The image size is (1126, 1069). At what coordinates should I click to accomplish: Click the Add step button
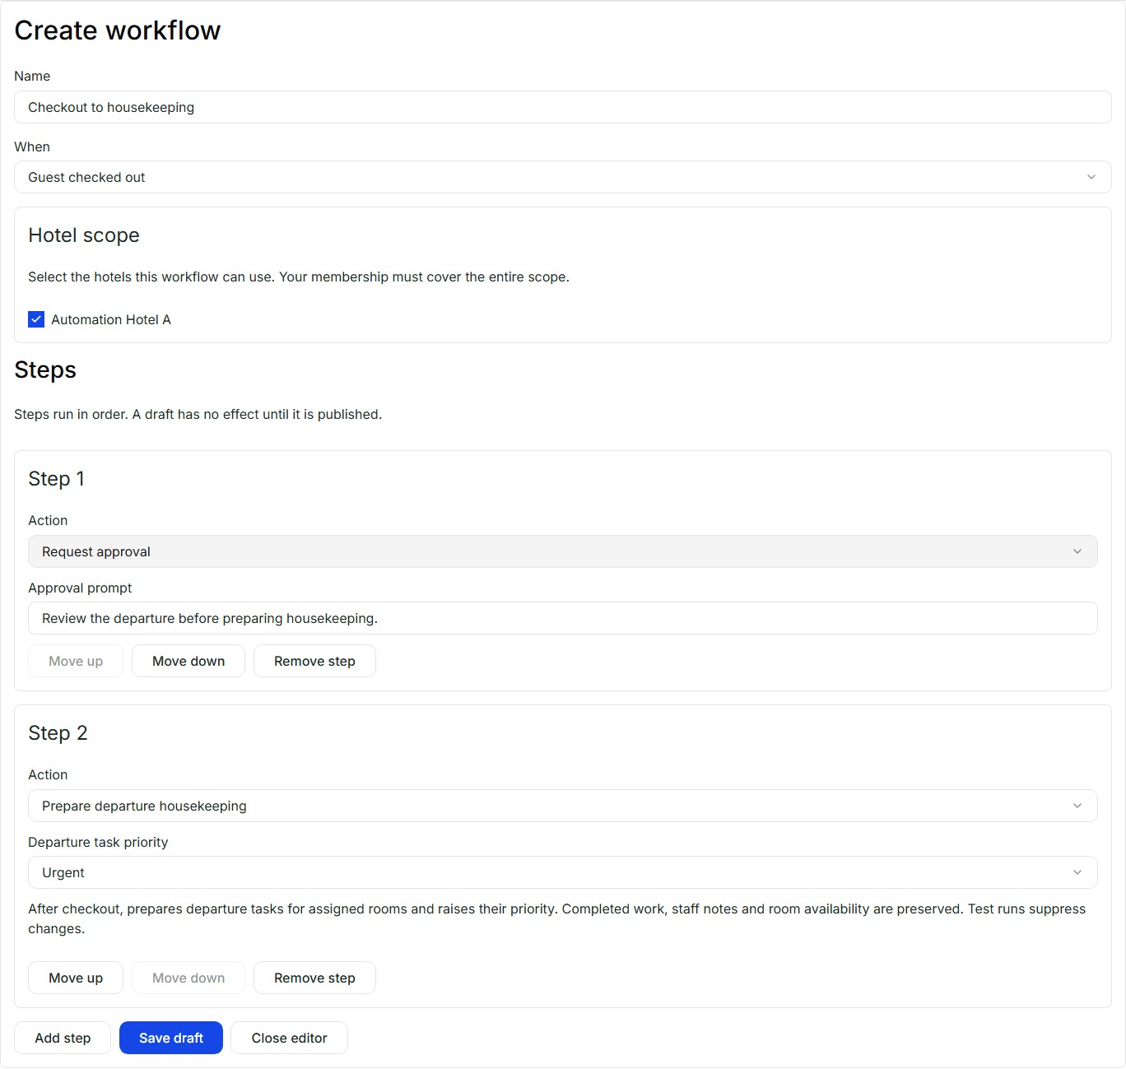(x=63, y=1038)
